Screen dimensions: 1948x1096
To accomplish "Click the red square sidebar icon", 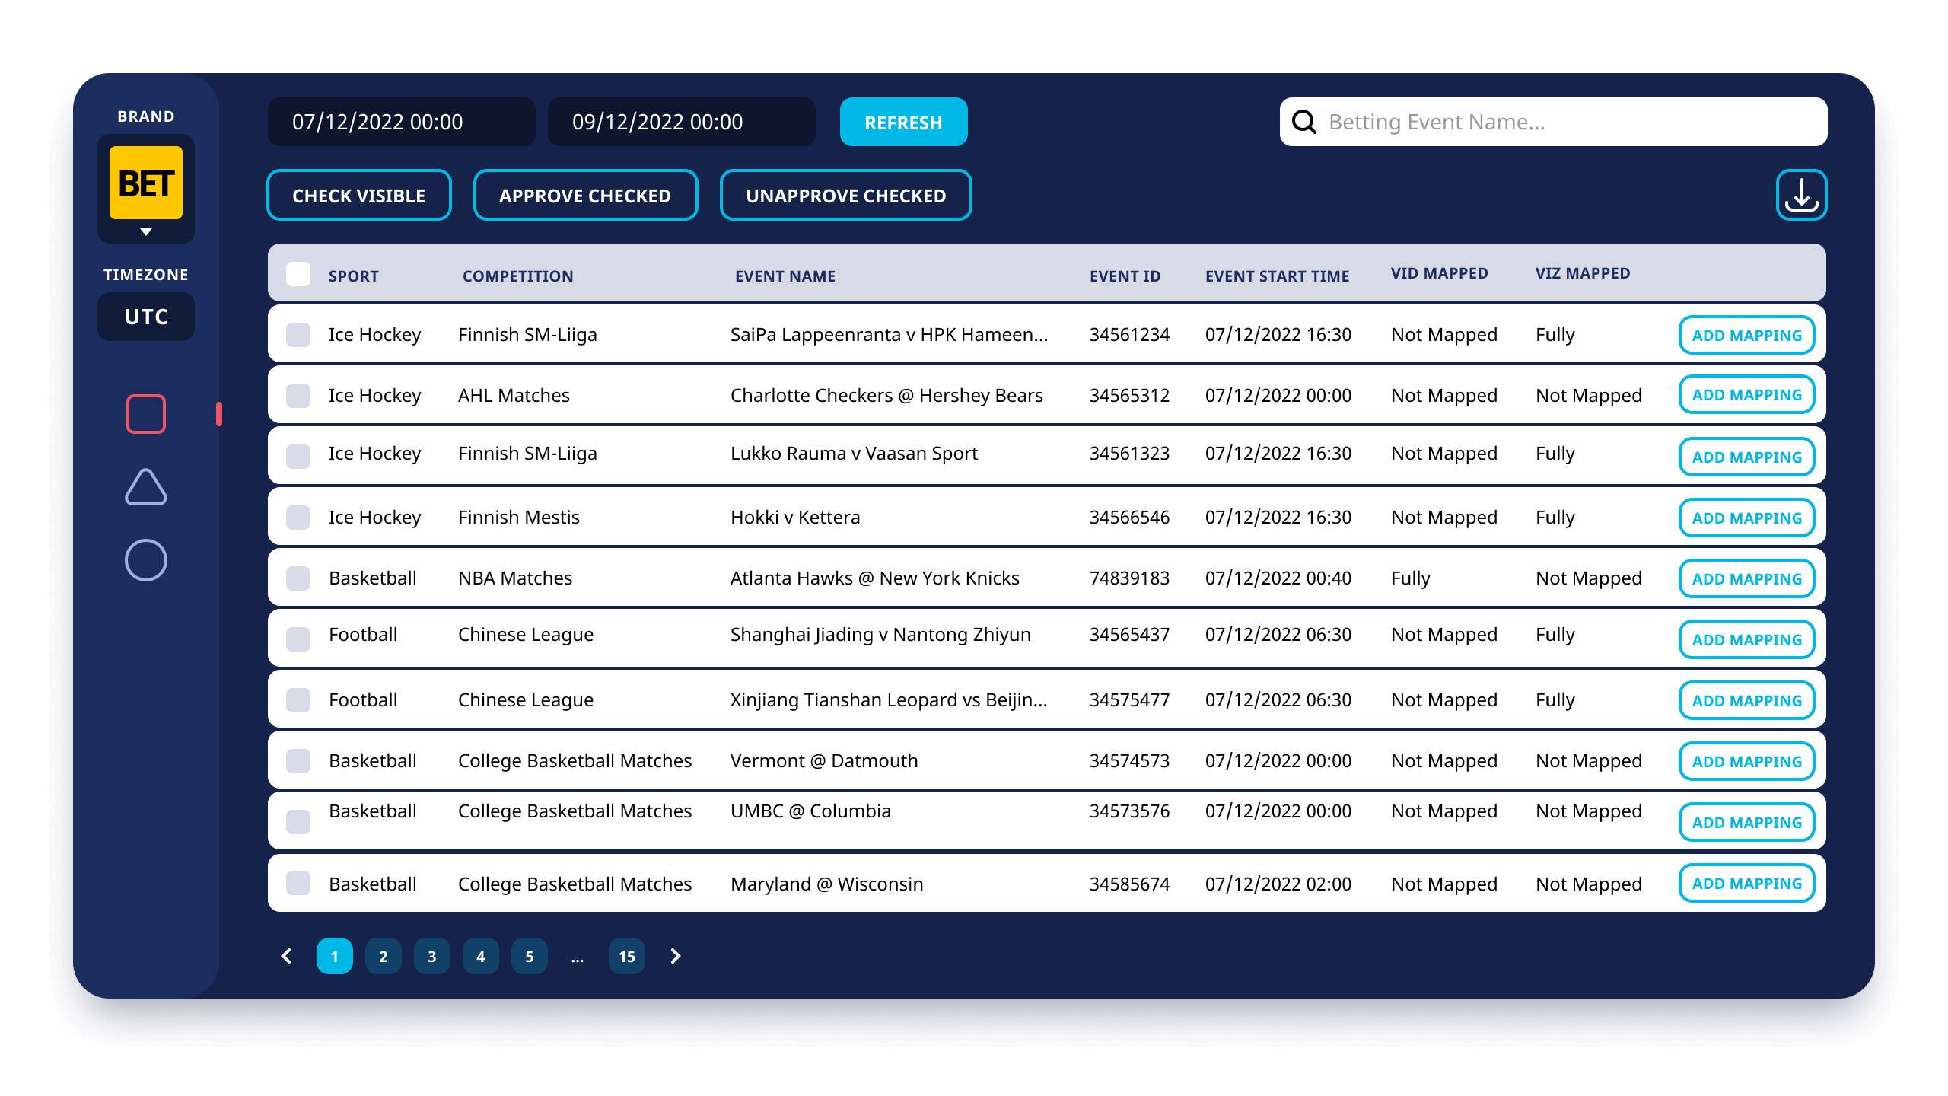I will pyautogui.click(x=145, y=414).
